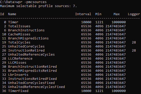Click Id 10 of the CacheMisses row

4,34
